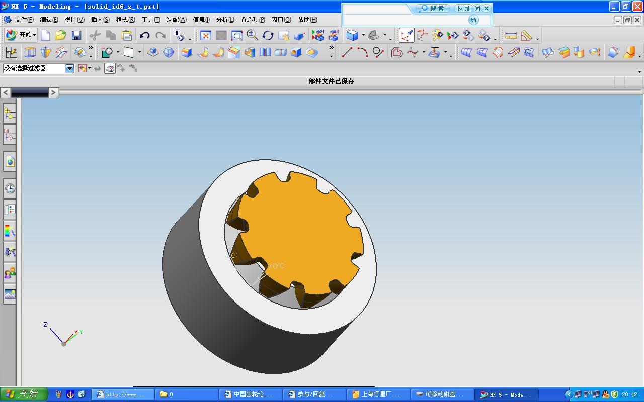The image size is (644, 402).
Task: Click the dark horizontal scrollbar thumb
Action: point(30,92)
